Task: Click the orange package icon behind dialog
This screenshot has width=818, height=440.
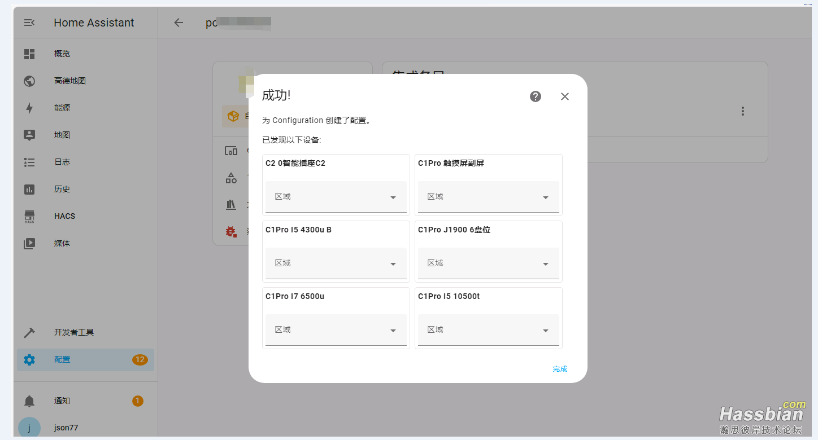Action: pos(233,116)
